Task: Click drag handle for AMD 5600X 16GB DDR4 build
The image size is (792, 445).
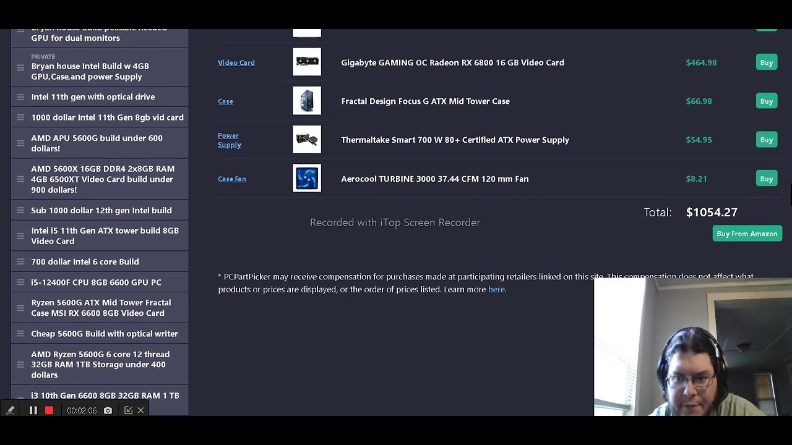Action: click(20, 179)
